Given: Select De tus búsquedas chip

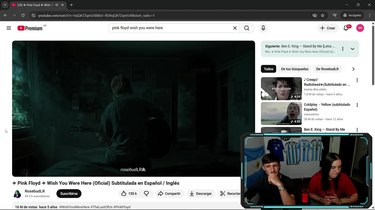Looking at the screenshot, I should [x=294, y=69].
